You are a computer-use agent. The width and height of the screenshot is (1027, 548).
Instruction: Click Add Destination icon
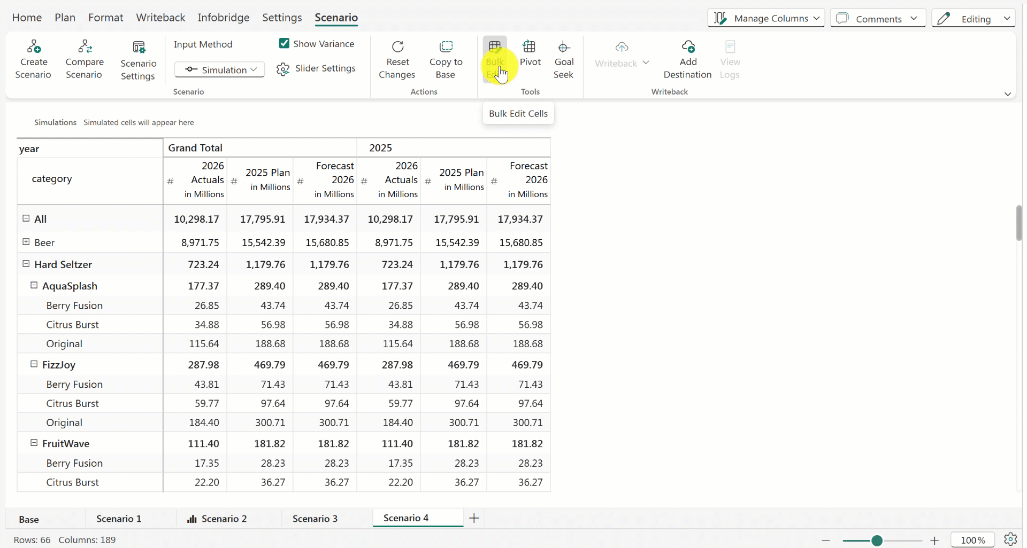pos(688,48)
